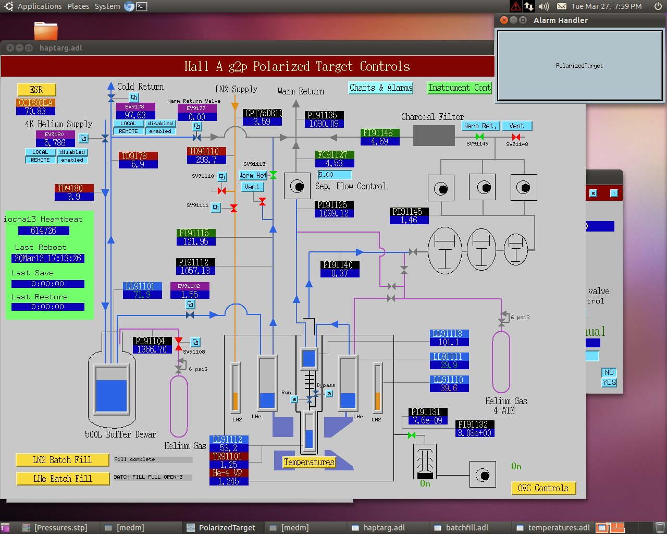Open the Bypass valve related display icon

[x=329, y=394]
